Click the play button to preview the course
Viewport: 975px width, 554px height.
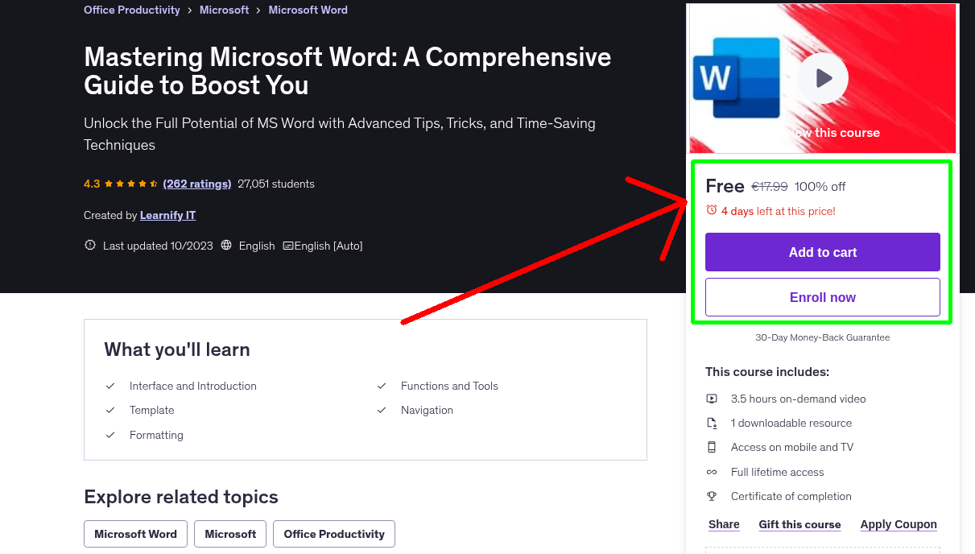click(x=822, y=78)
